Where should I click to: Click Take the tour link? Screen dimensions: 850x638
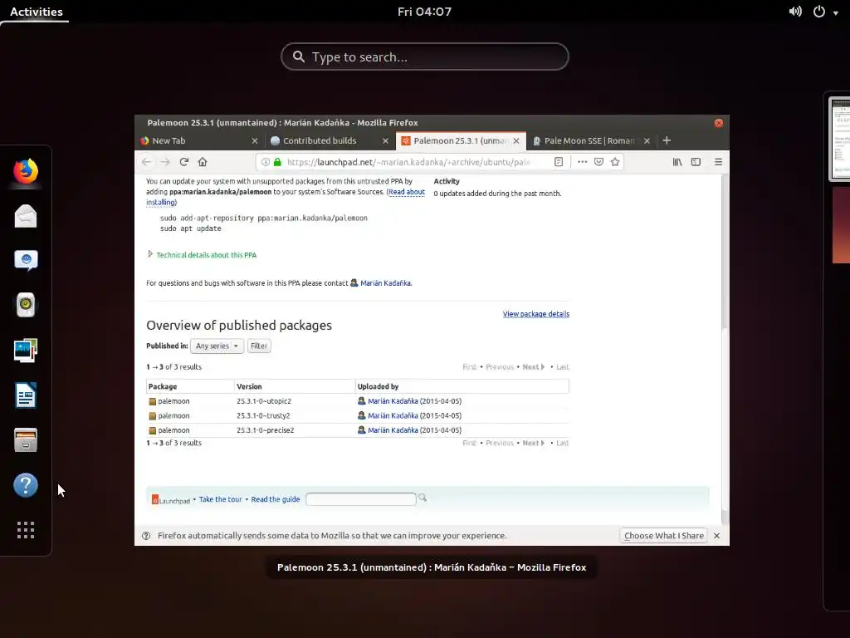click(220, 499)
